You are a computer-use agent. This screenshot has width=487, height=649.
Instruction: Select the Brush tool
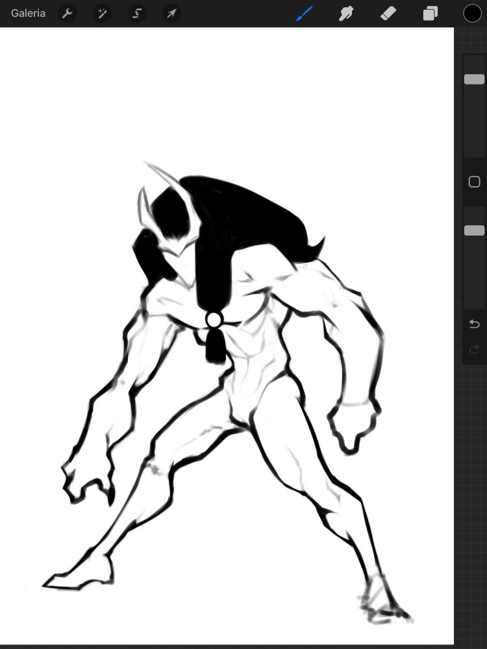[304, 13]
